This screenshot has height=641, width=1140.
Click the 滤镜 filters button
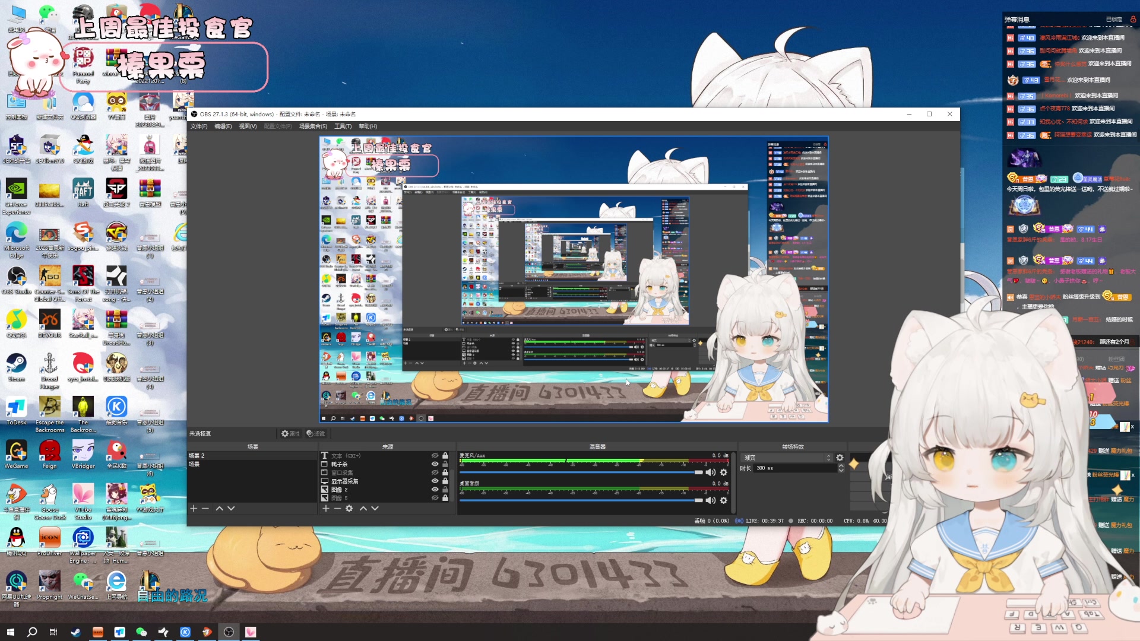tap(316, 434)
